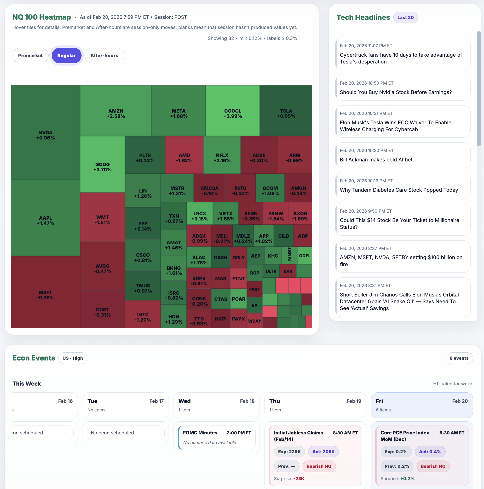Click the 'Bearish NQ' tag on Jobless Claims
484x489 pixels.
tap(319, 466)
